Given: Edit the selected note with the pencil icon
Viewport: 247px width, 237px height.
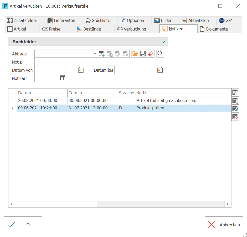Looking at the screenshot, I should [x=235, y=109].
